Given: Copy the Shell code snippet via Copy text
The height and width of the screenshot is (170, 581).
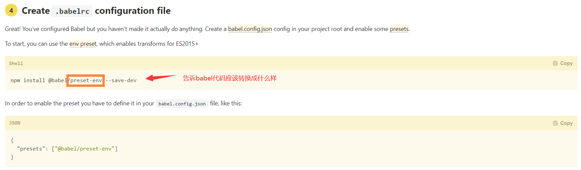Looking at the screenshot, I should [x=566, y=63].
